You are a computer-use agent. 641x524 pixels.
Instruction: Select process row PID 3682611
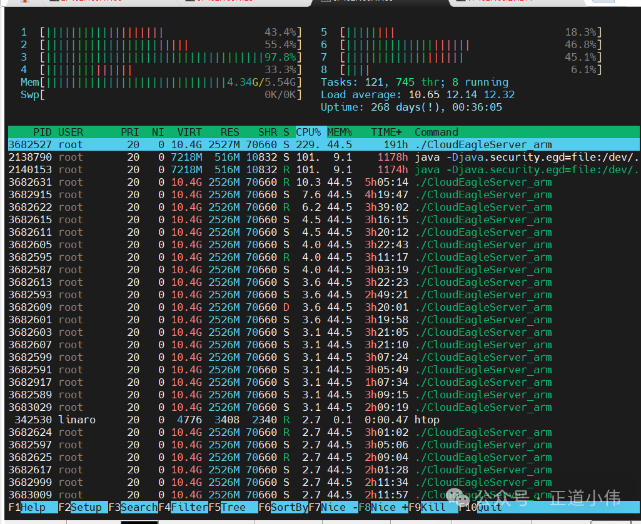coord(324,232)
